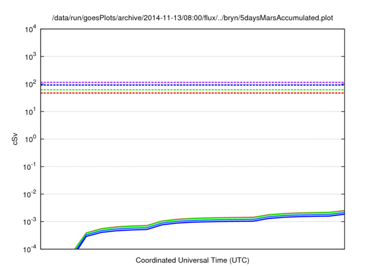Click the 10^2 y-axis tick label
The image size is (380, 266).
point(31,84)
